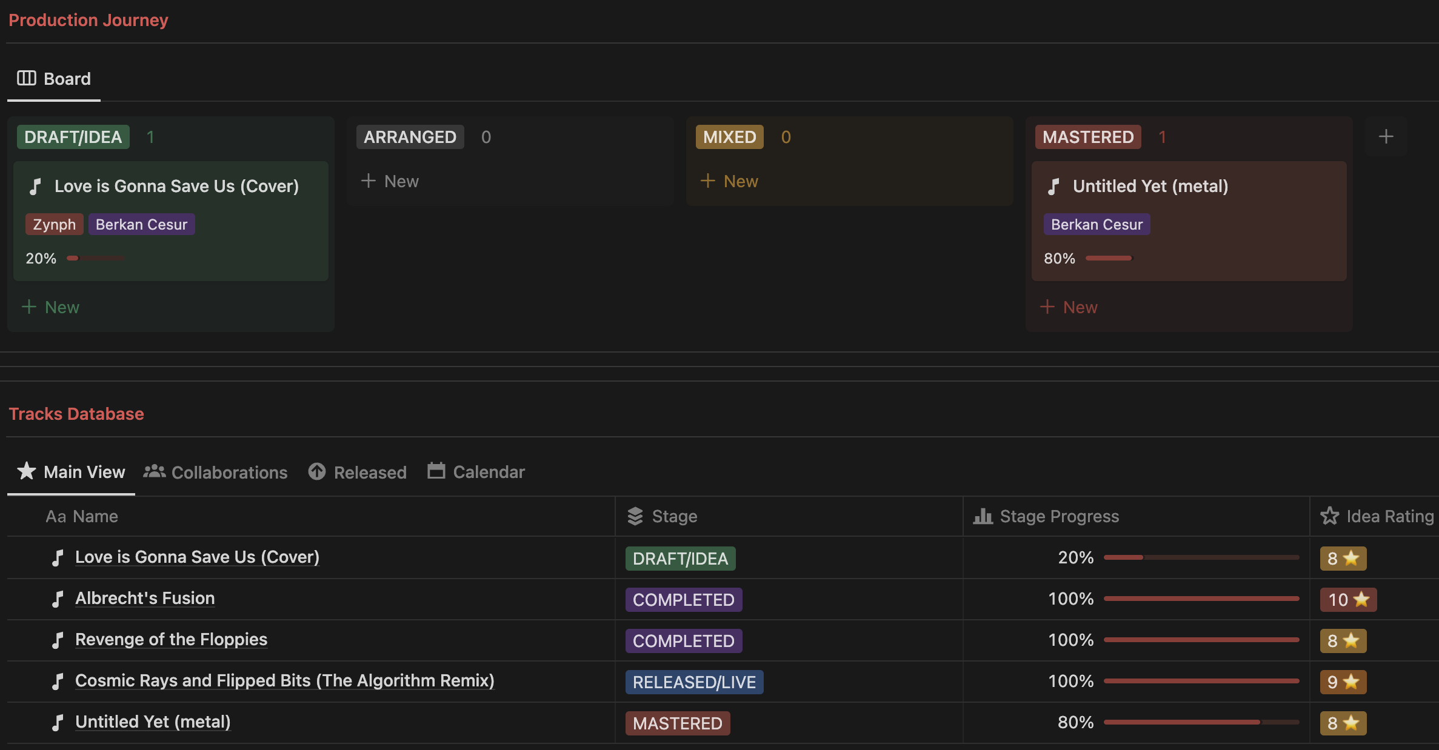This screenshot has height=750, width=1439.
Task: Click the plus icon to add board group
Action: click(1386, 137)
